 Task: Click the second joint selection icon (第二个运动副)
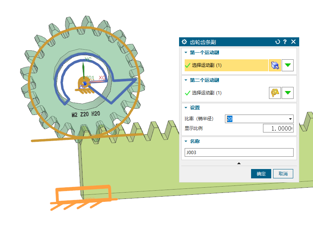275,93
